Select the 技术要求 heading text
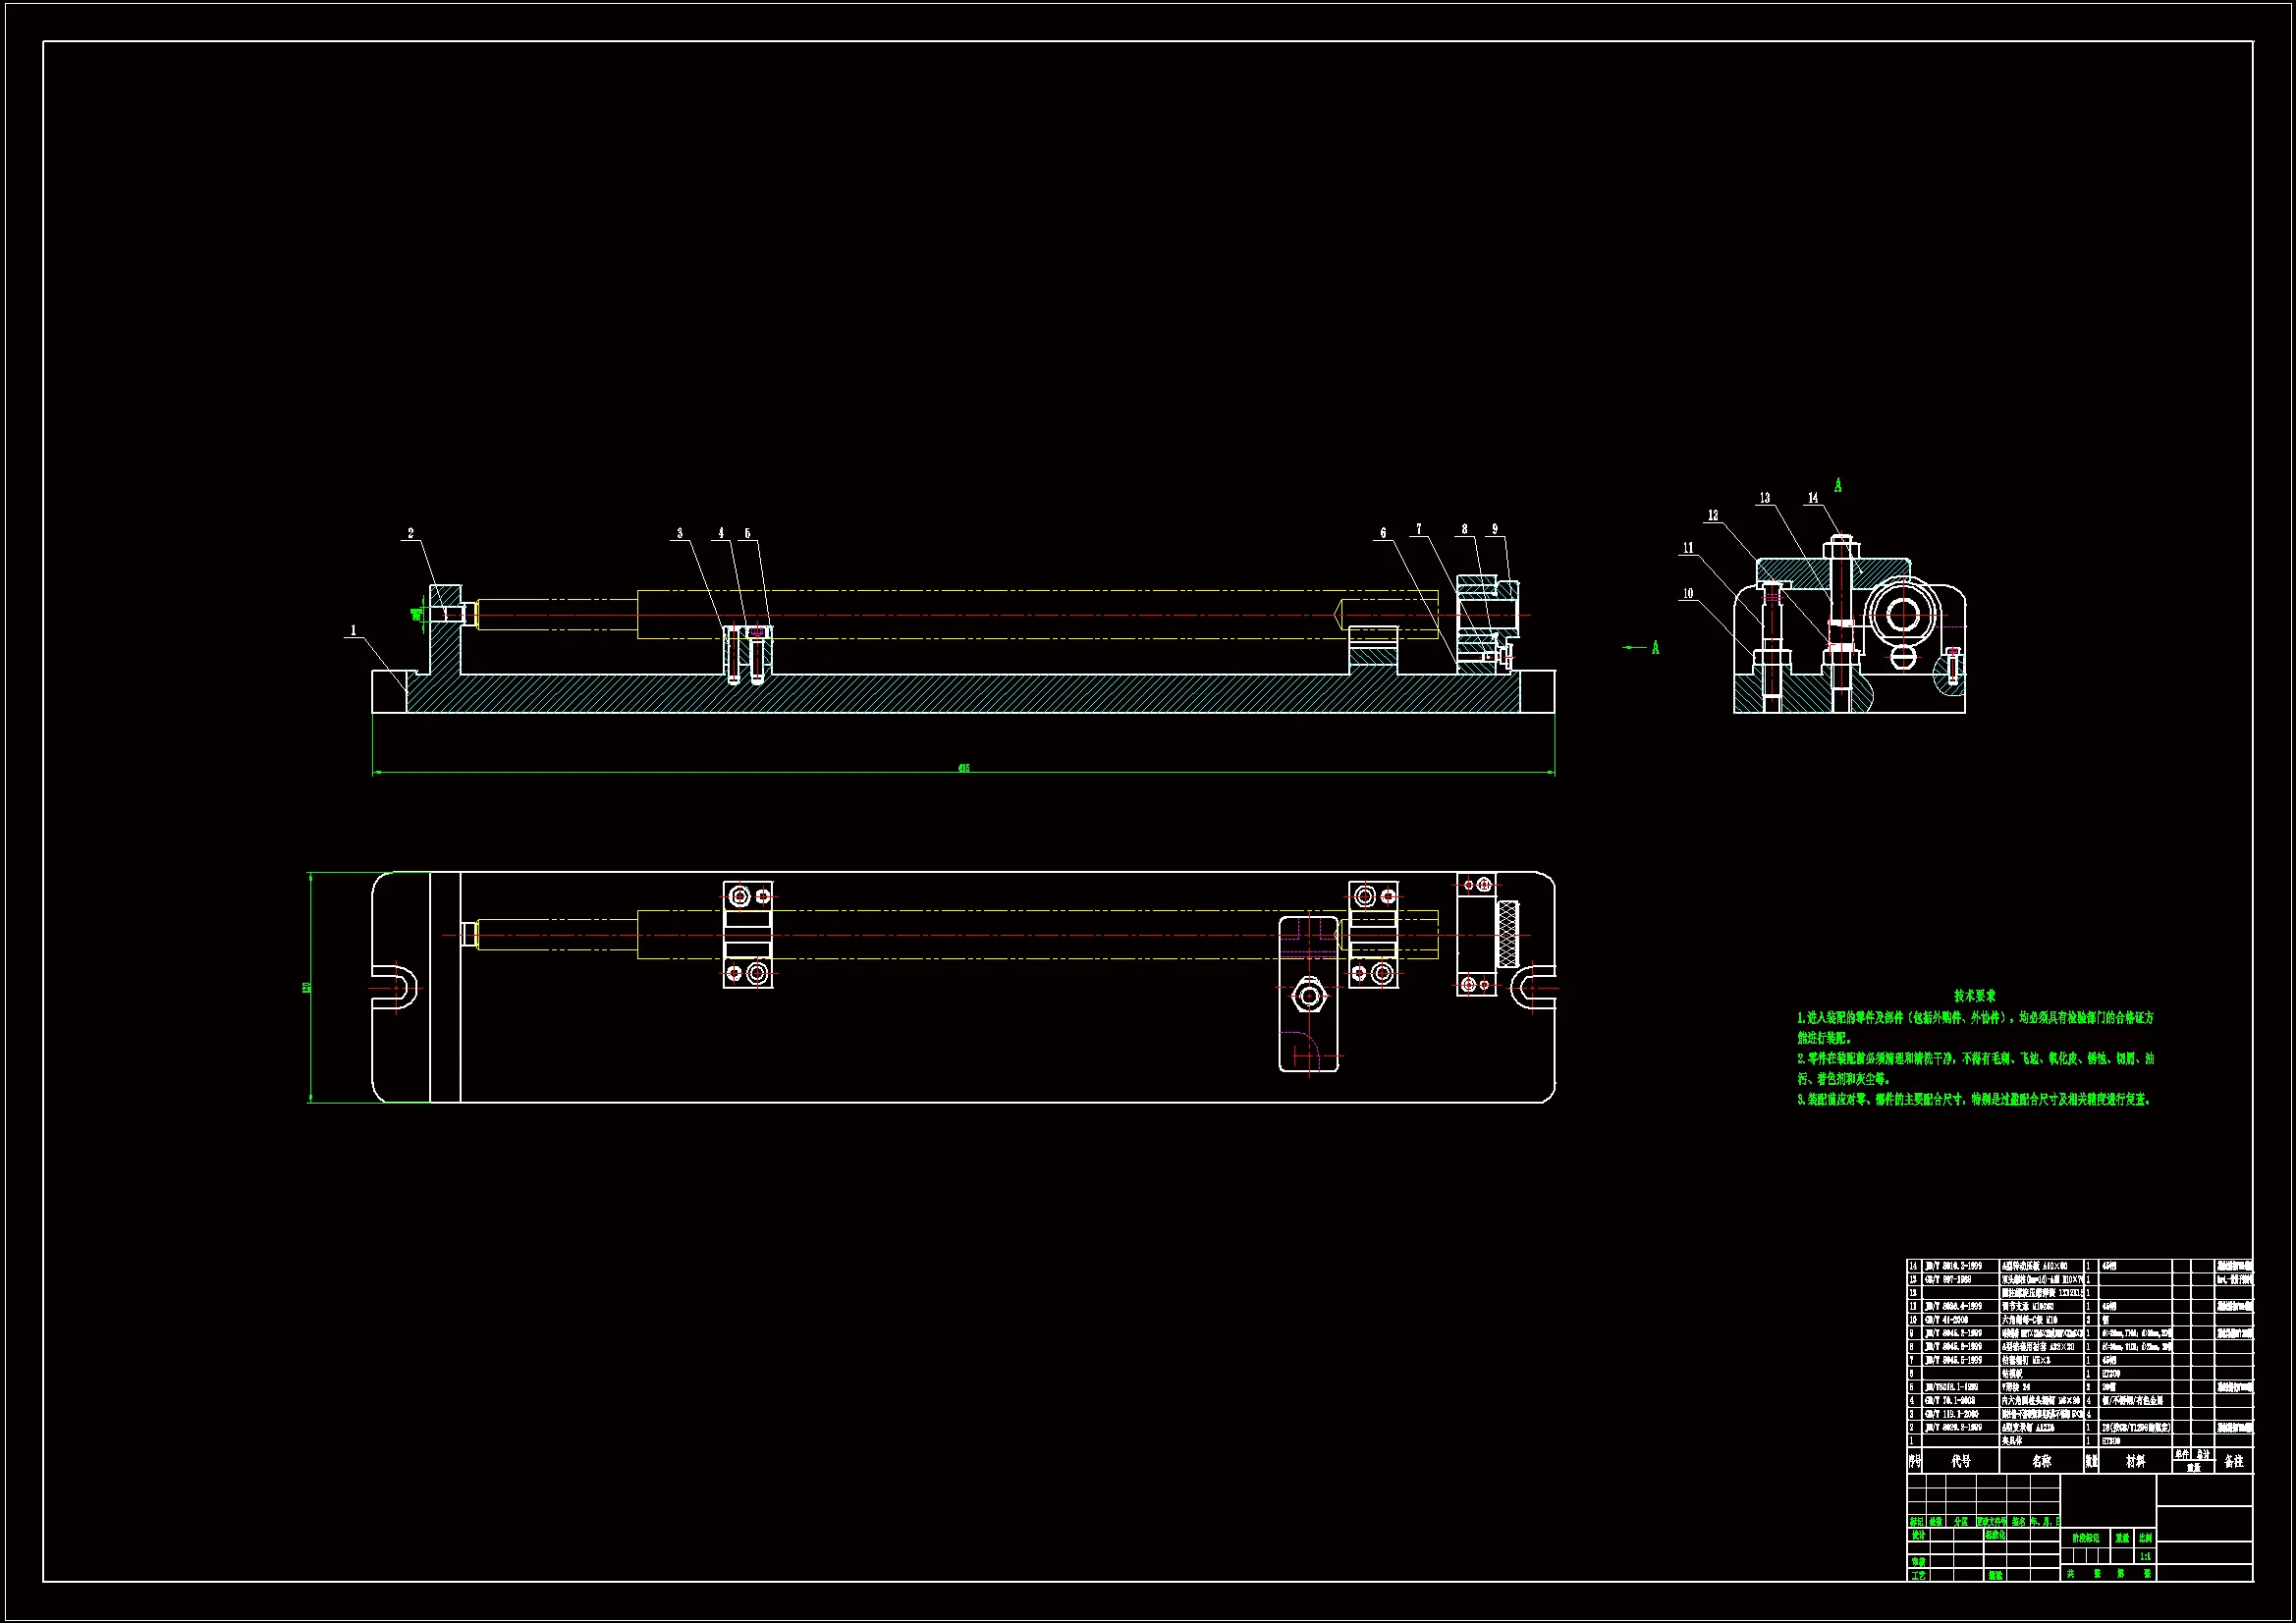This screenshot has height=1623, width=2296. [1975, 996]
